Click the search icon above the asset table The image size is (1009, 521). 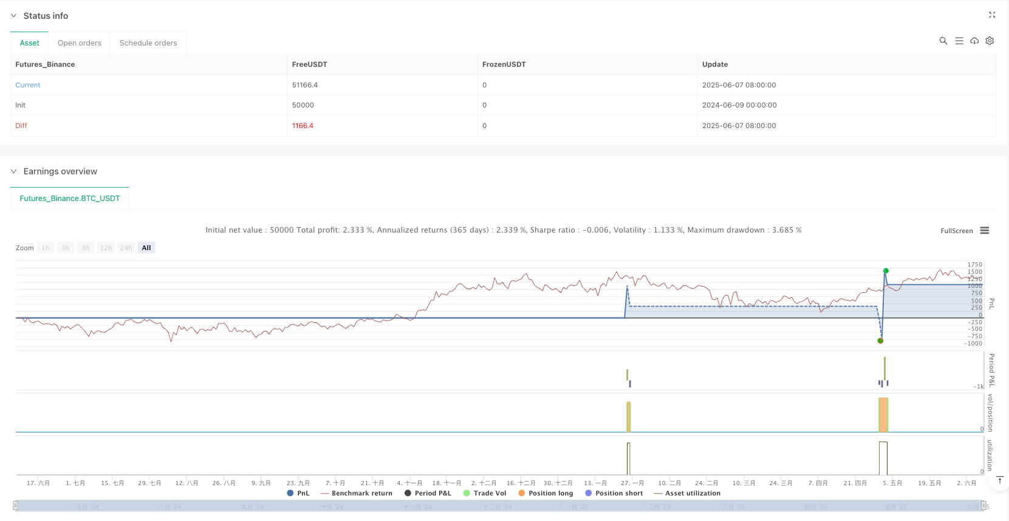point(943,41)
